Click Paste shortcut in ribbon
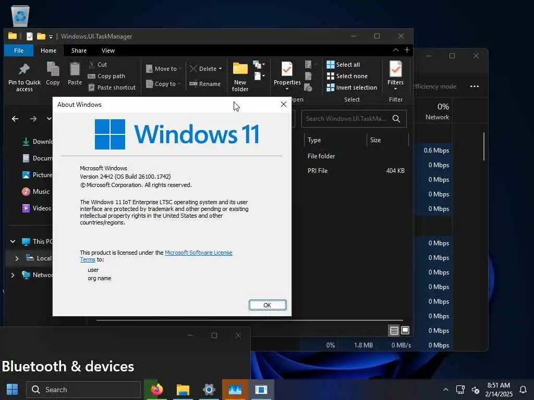Screen dimensions: 534x400 point(112,87)
